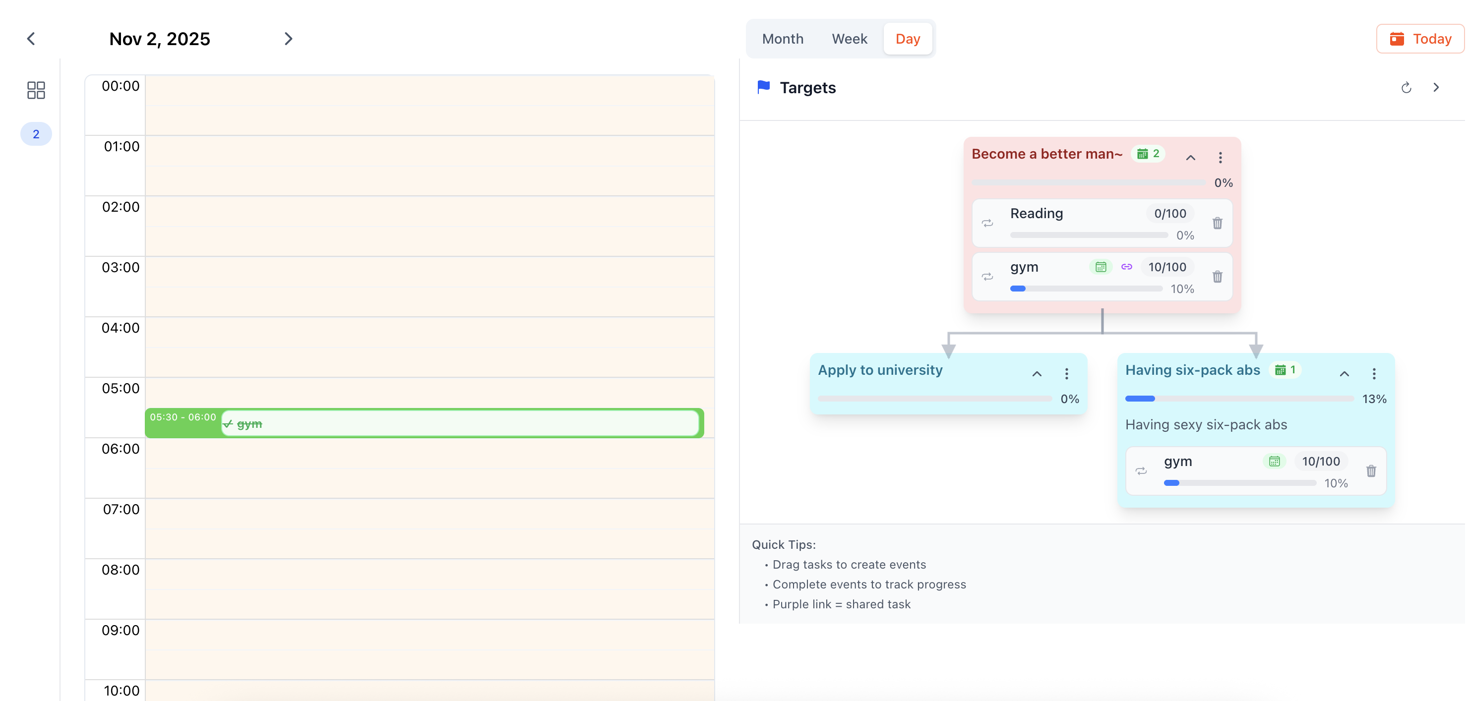Click the Become a better man~ title
The height and width of the screenshot is (701, 1469).
1047,154
